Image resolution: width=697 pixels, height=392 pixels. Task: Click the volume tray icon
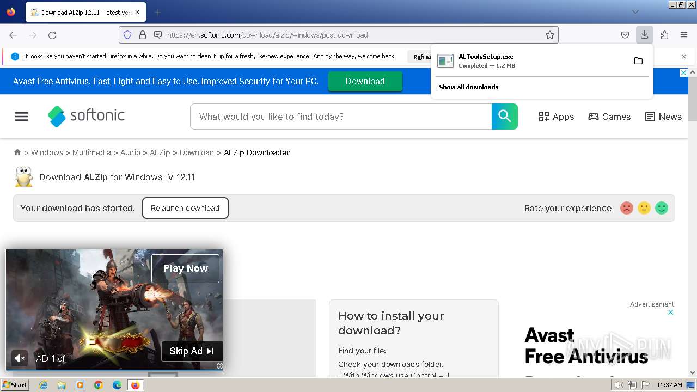point(619,385)
